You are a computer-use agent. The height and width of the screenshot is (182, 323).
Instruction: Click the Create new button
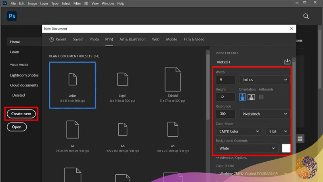tap(21, 114)
